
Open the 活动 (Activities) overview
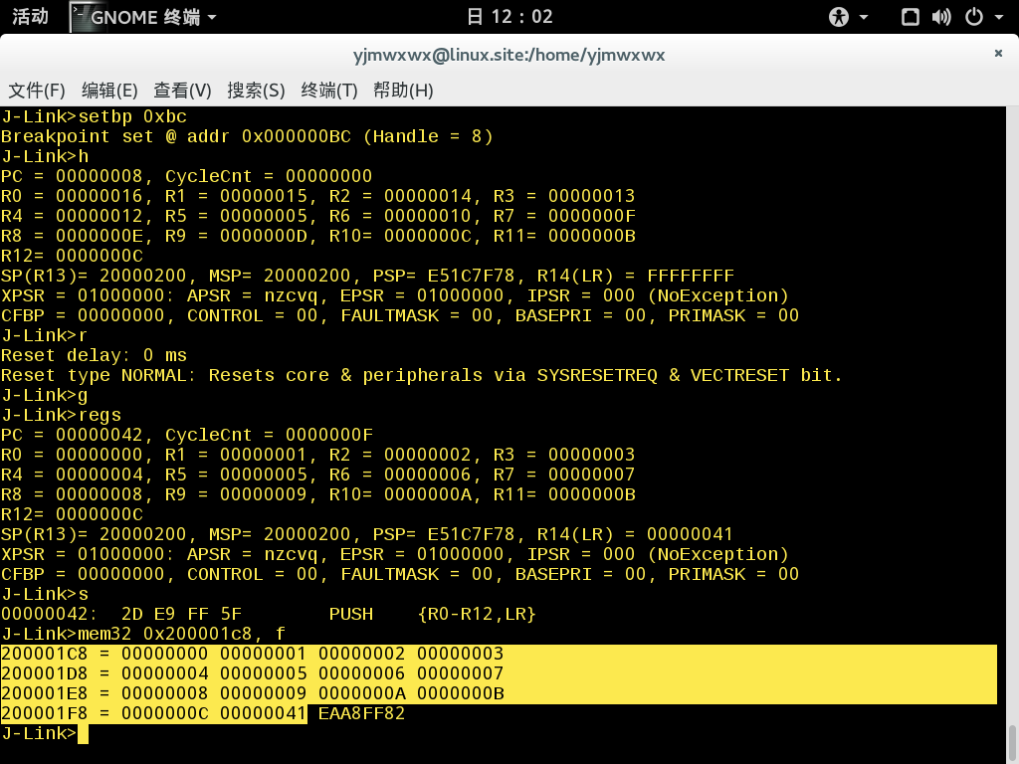[31, 16]
